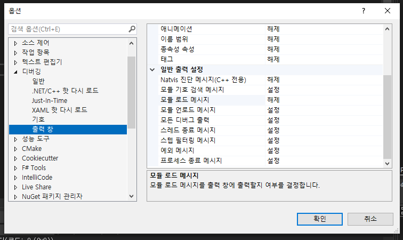Select the 소스 제어 label
This screenshot has height=240, width=403.
tap(36, 43)
